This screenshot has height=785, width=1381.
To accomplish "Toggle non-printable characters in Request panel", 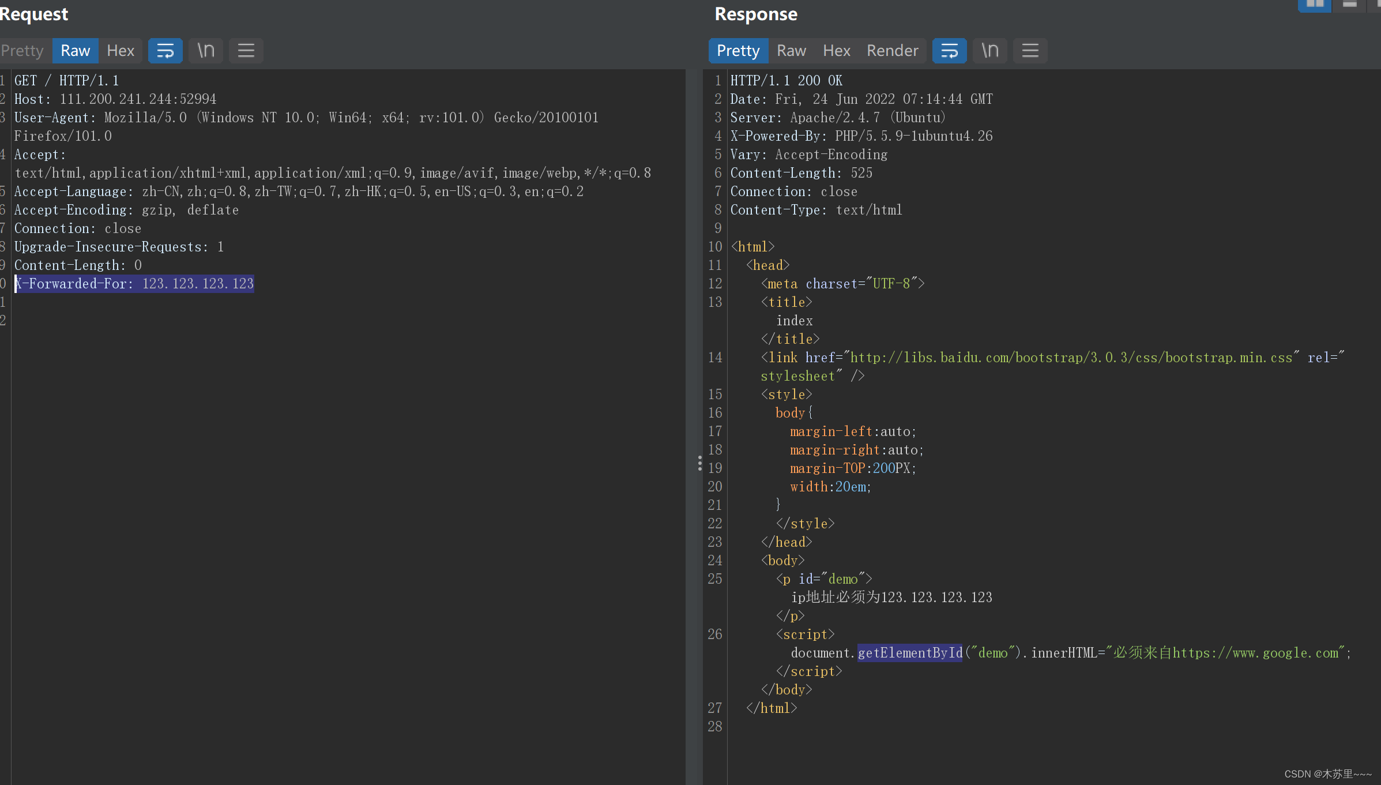I will [206, 51].
